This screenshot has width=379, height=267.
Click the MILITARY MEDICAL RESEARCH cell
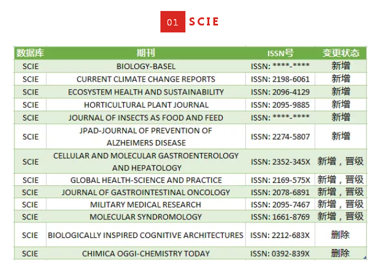[x=146, y=204]
